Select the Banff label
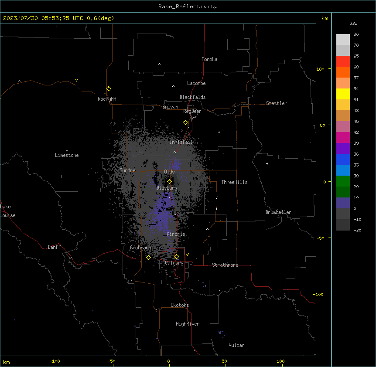 point(54,247)
